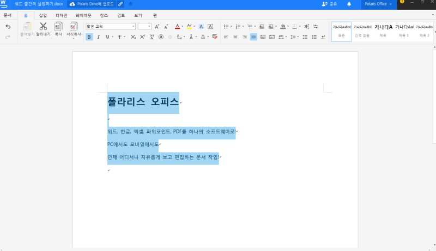Switch to the 레이아웃 (Layout) tab
Image resolution: width=436 pixels, height=251 pixels.
click(83, 15)
